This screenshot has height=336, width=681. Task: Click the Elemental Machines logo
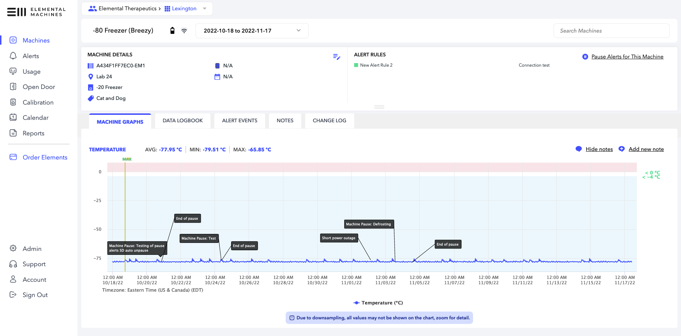[x=36, y=12]
